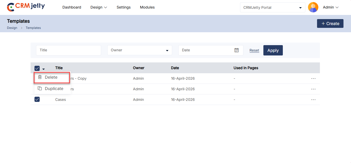Click the trash icon beside Delete
This screenshot has height=163, width=351.
tap(40, 77)
